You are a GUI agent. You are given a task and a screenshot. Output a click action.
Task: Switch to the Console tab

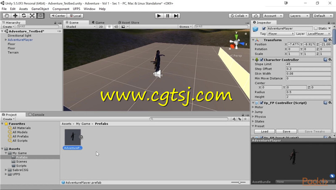(x=37, y=115)
